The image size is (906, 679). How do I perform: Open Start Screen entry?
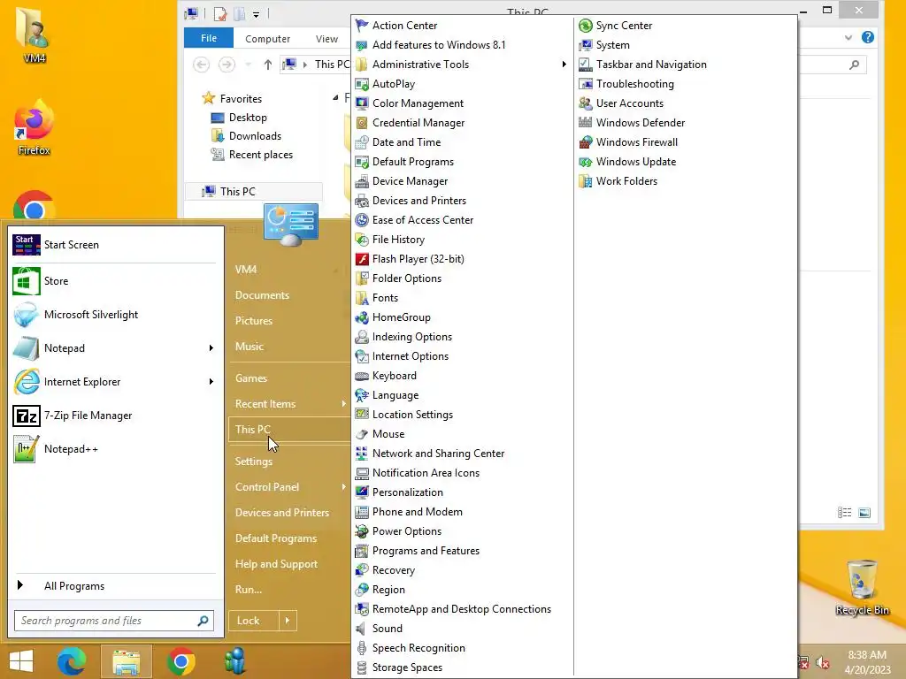(114, 245)
